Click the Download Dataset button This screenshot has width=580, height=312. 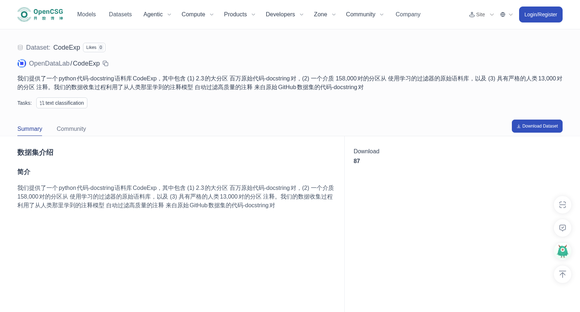tap(537, 126)
